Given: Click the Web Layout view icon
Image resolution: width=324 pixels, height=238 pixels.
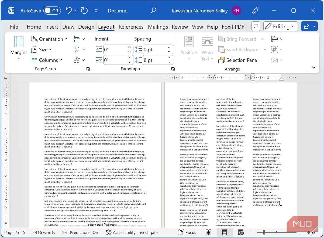Looking at the screenshot, I should click(241, 232).
